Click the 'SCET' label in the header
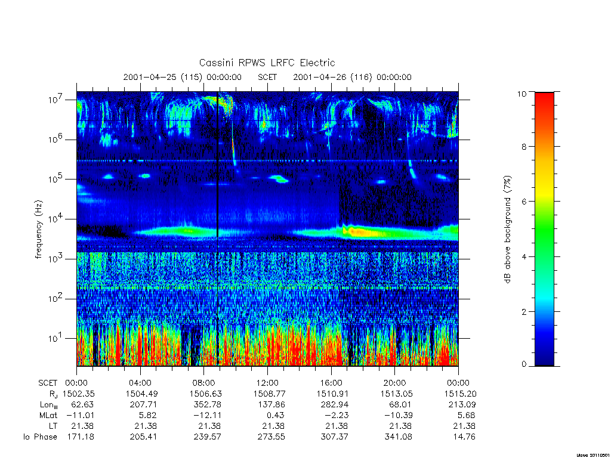 (267, 77)
